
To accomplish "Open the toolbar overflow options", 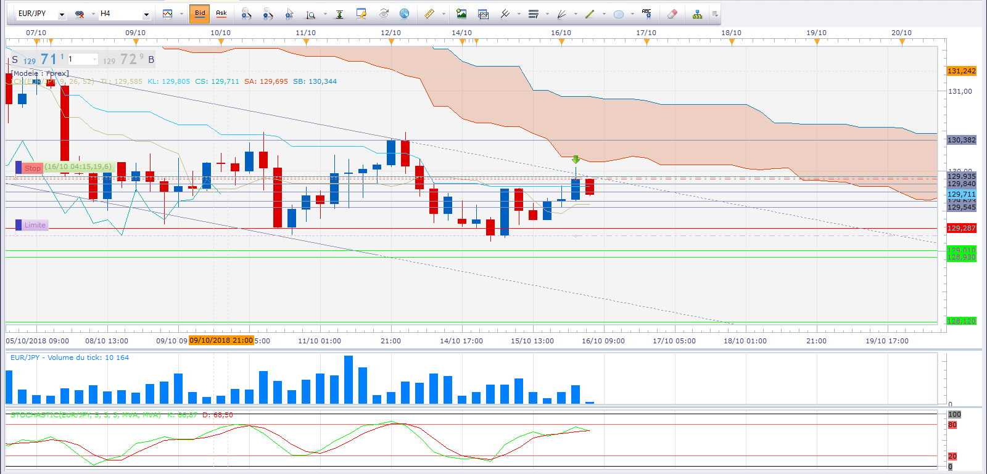I will pyautogui.click(x=715, y=14).
